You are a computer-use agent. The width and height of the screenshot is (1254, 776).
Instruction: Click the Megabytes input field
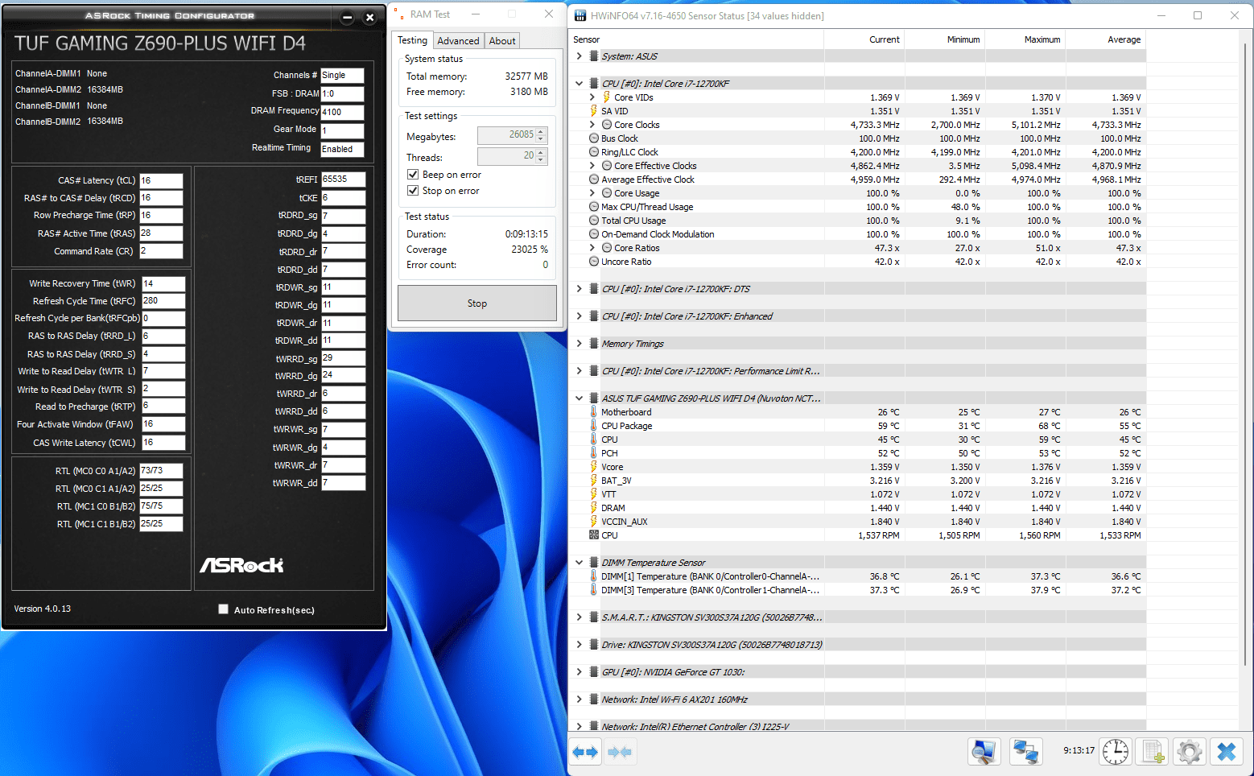click(506, 135)
